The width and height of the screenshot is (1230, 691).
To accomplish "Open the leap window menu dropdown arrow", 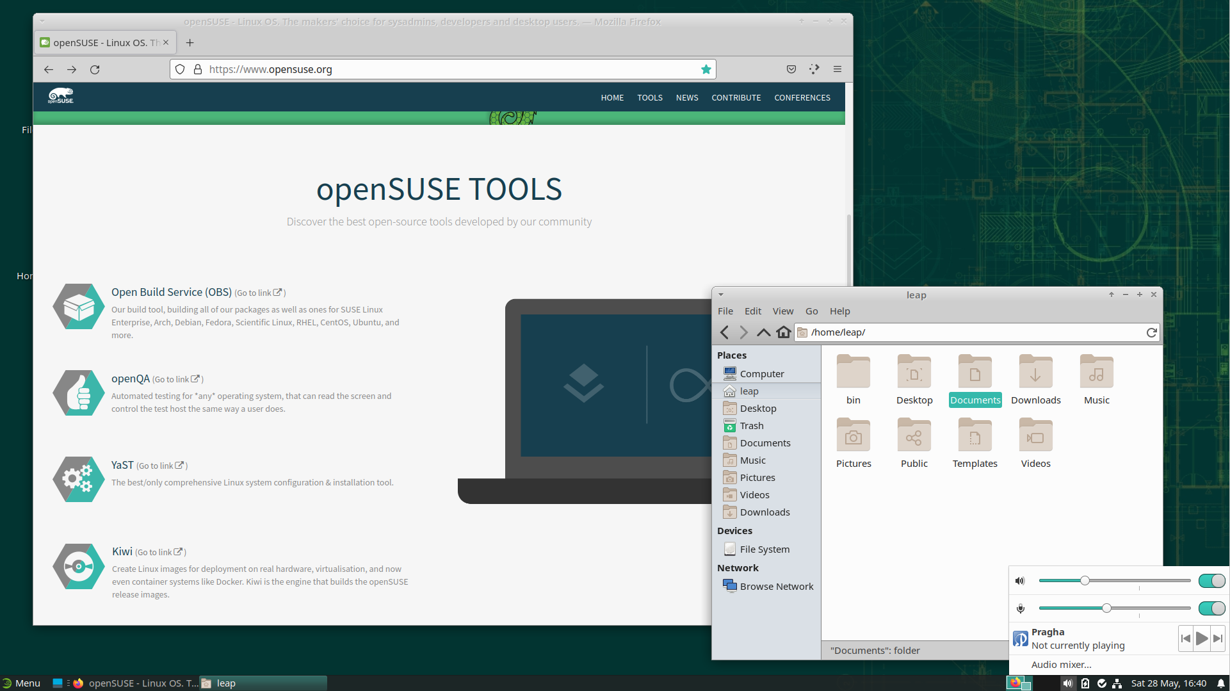I will (721, 295).
